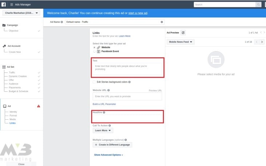The height and width of the screenshot is (166, 266).
Task: Open Create New under Ad Account
Action: point(15,52)
